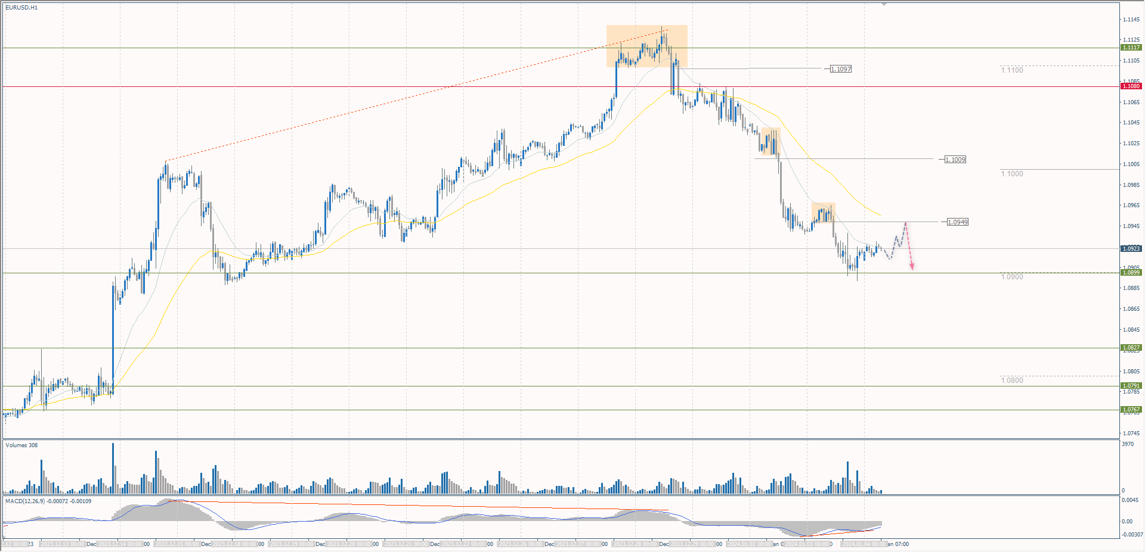Screen dimensions: 1145x552
Task: Click the 1.1045 price axis tick
Action: (x=1131, y=123)
